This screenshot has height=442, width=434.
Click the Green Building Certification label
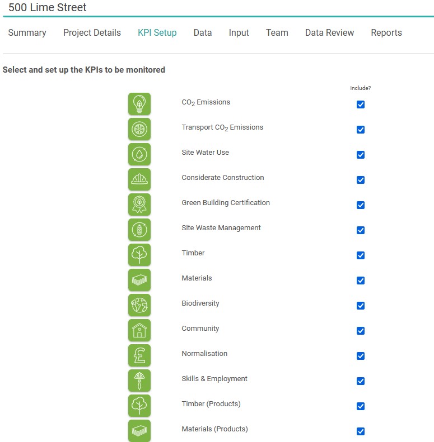click(226, 203)
